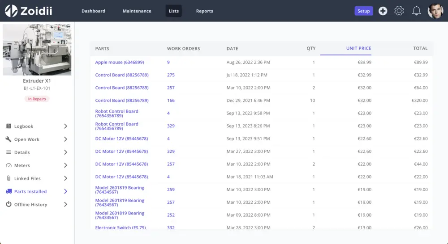The width and height of the screenshot is (448, 244).
Task: Sort by the Total column header
Action: coord(420,48)
